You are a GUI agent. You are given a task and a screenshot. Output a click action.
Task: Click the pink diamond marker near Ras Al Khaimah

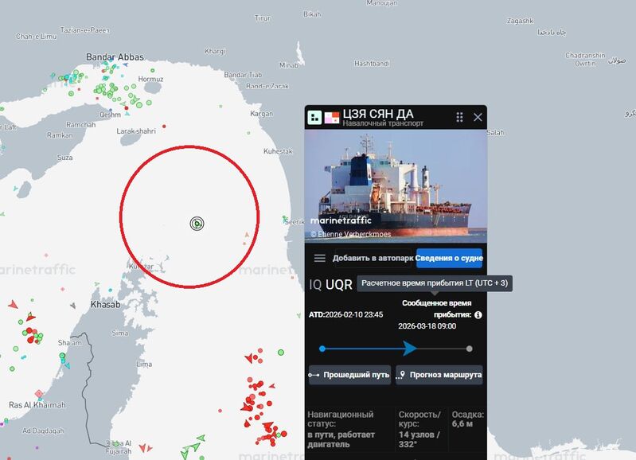click(x=39, y=393)
